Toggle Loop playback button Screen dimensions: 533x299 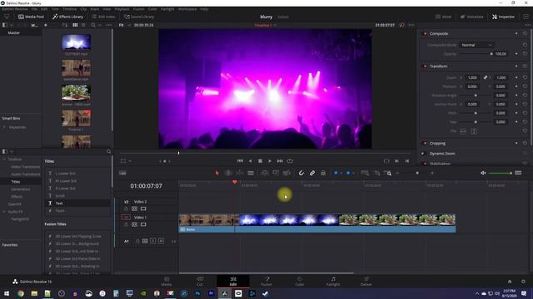pos(290,161)
